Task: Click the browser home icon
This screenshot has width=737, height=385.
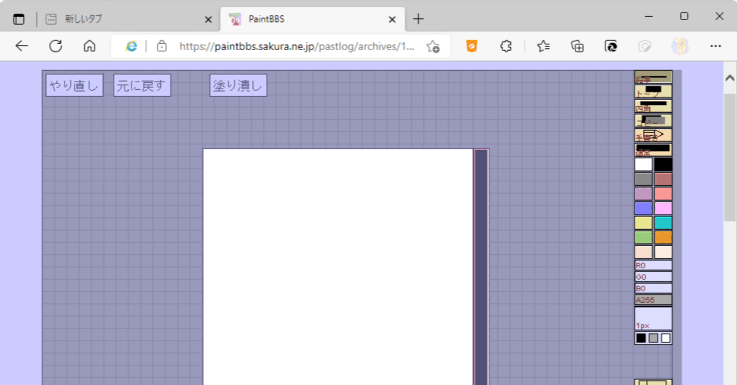Action: pyautogui.click(x=89, y=47)
